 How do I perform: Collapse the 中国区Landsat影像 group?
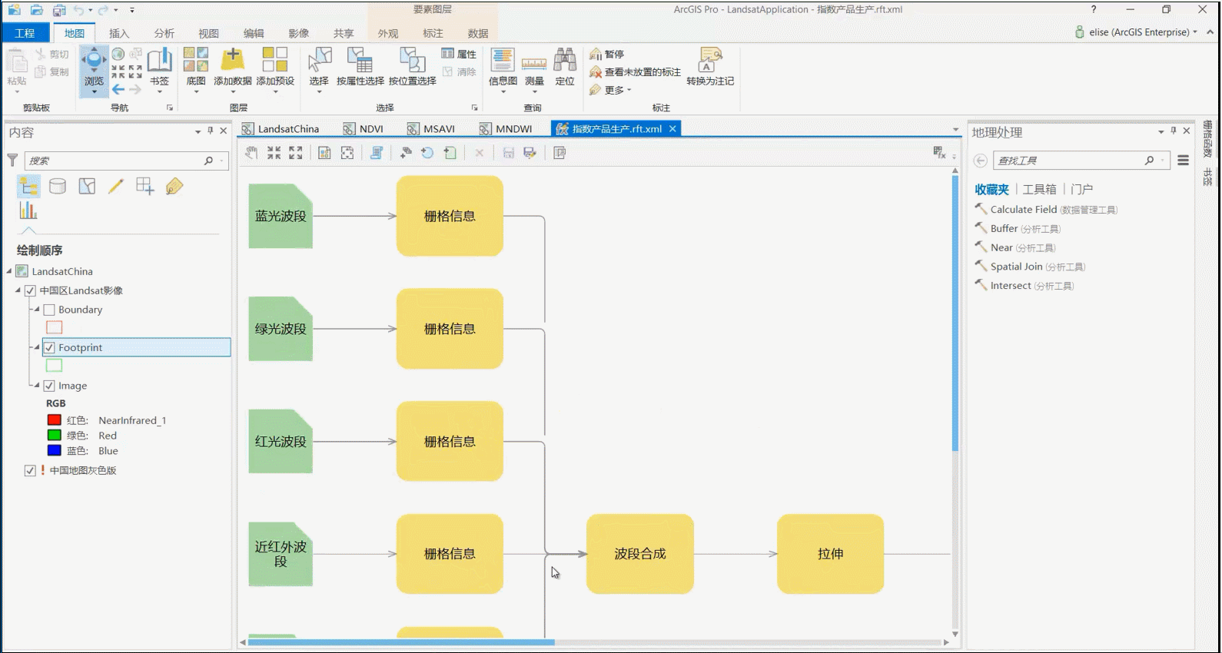tap(18, 290)
